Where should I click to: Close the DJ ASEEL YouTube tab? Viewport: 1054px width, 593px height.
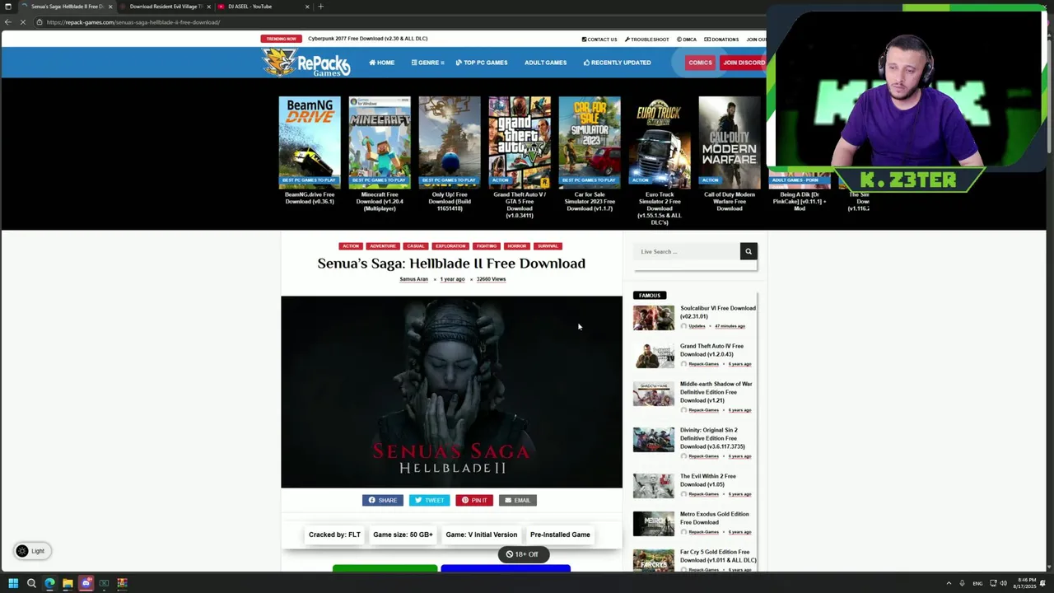307,7
